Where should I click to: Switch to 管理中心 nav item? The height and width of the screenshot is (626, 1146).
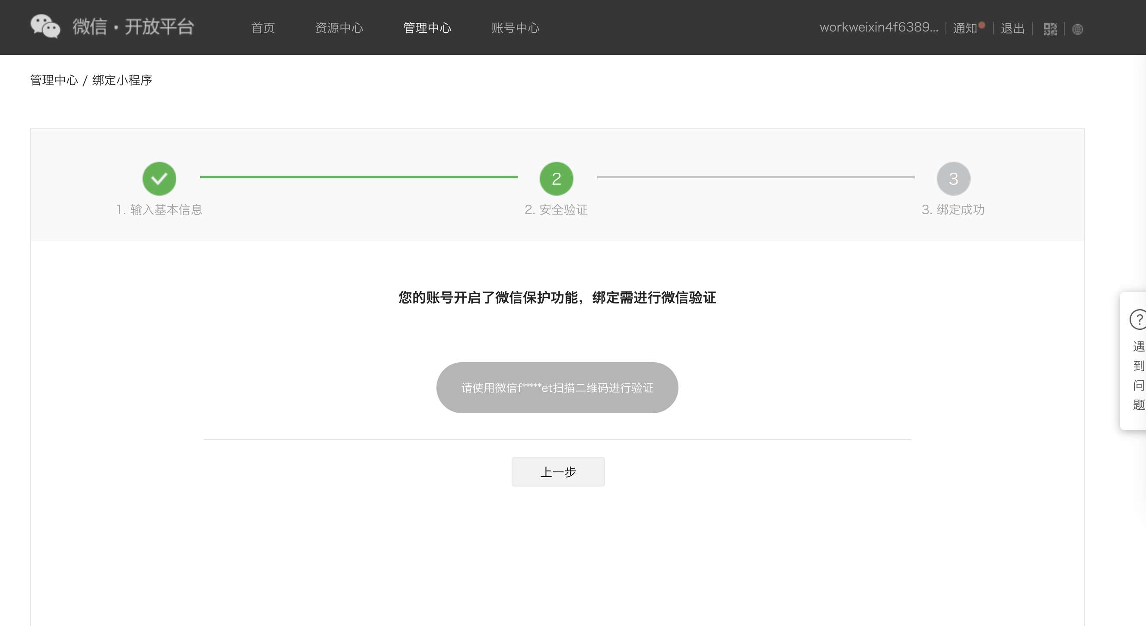click(427, 28)
